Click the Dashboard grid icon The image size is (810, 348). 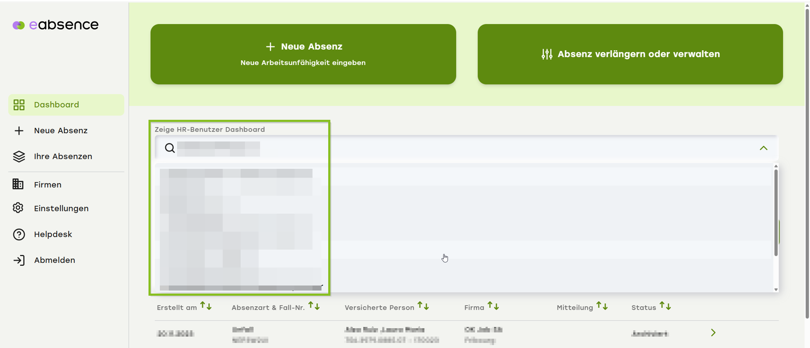click(x=19, y=105)
